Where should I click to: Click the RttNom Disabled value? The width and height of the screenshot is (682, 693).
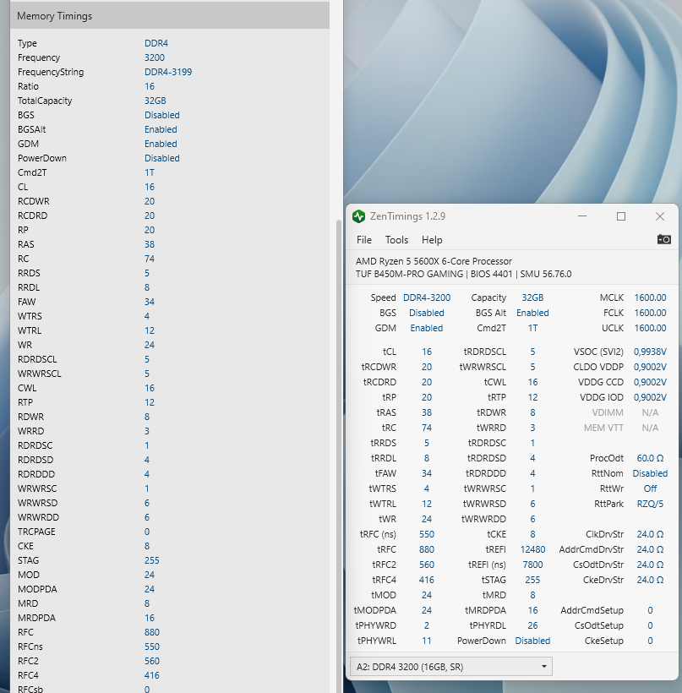point(650,473)
